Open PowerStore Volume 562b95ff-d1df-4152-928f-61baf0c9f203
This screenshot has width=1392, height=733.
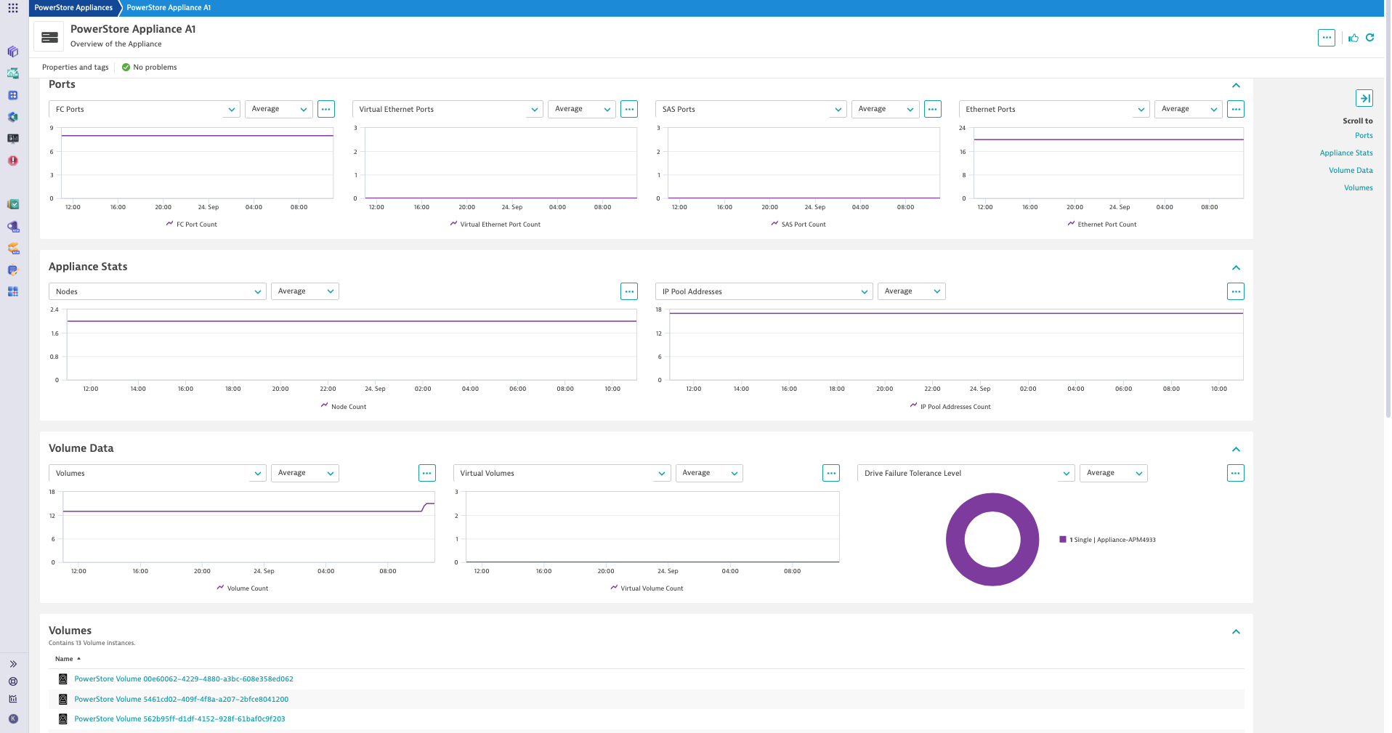179,719
